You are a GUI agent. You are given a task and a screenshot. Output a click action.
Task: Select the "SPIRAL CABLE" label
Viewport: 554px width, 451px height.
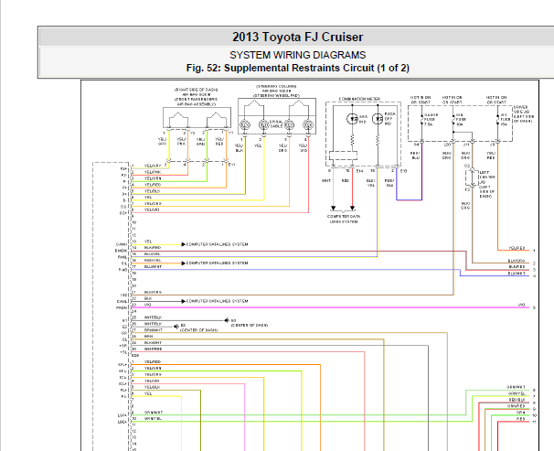[x=276, y=123]
